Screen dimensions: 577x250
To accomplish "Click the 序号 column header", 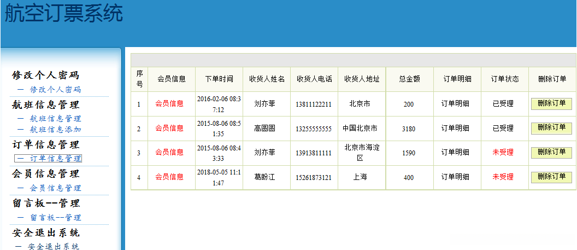I will click(139, 79).
